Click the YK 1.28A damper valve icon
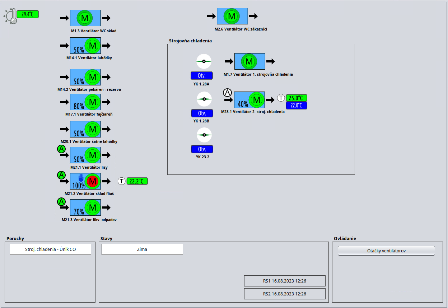This screenshot has height=308, width=448. point(204,61)
